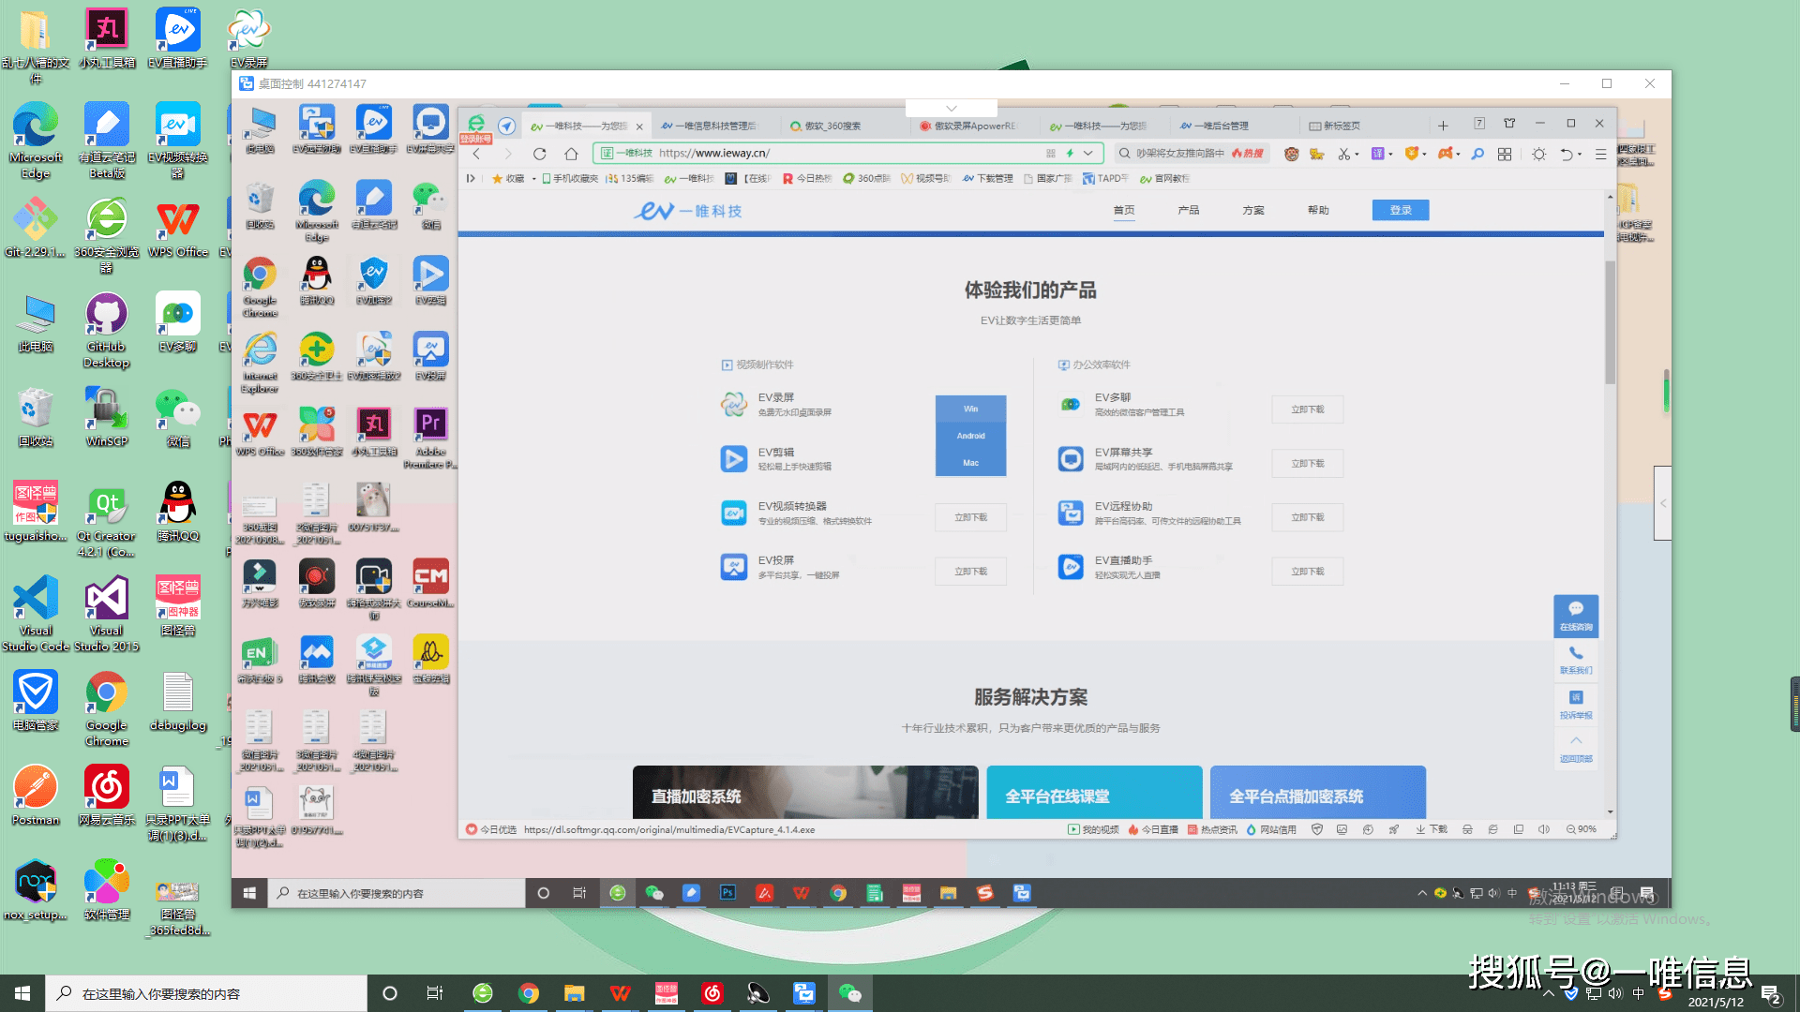The image size is (1800, 1012).
Task: Open GitHub Desktop icon on host desktop
Action: click(x=107, y=330)
